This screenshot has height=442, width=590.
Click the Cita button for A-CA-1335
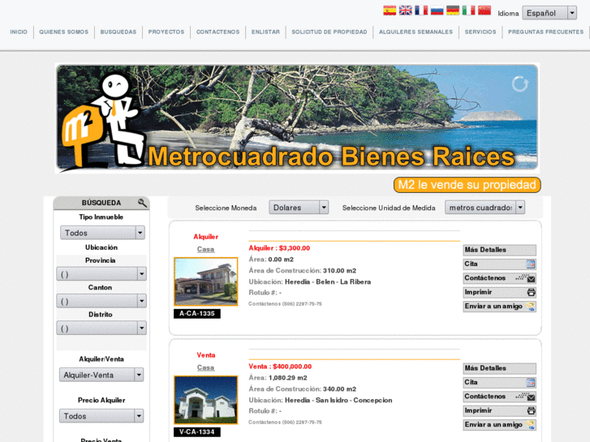tap(500, 264)
